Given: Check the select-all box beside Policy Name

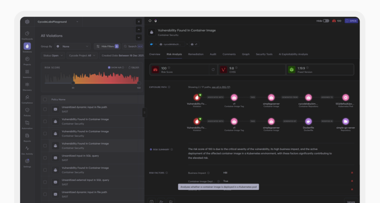Looking at the screenshot, I should (x=45, y=99).
